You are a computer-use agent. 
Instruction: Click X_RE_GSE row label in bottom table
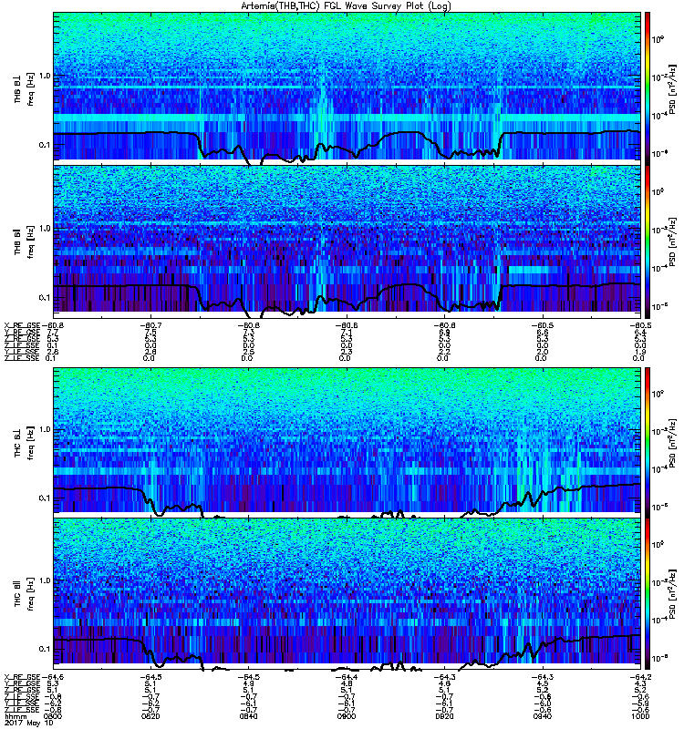pyautogui.click(x=22, y=677)
